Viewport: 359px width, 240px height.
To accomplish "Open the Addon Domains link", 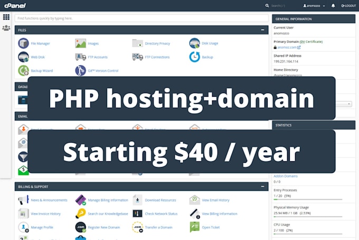I will click(x=286, y=176).
